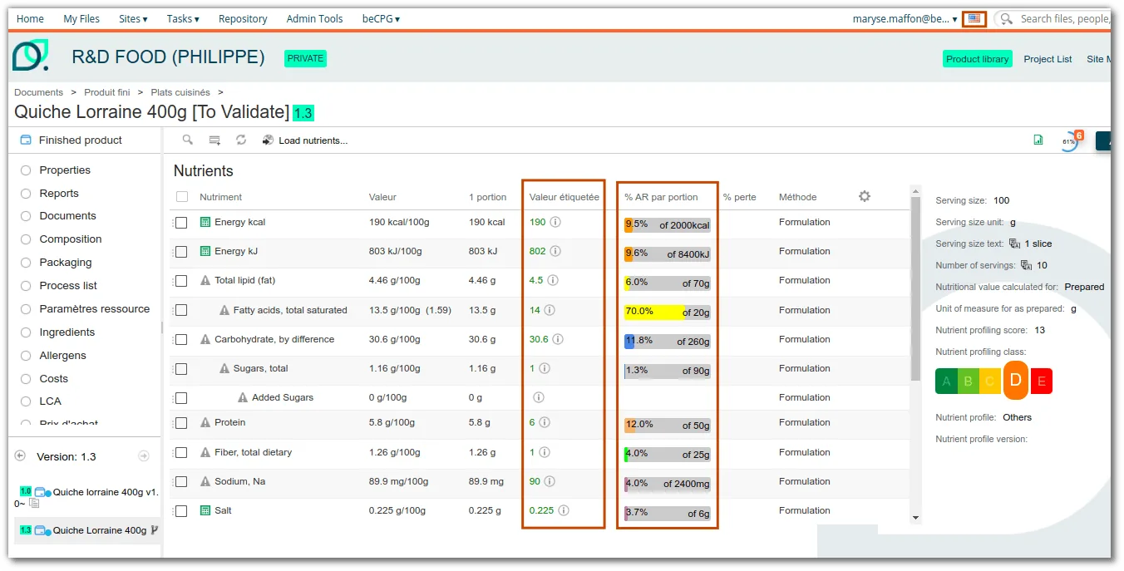
Task: Check the Total lipid (fat) row checkbox
Action: point(181,281)
